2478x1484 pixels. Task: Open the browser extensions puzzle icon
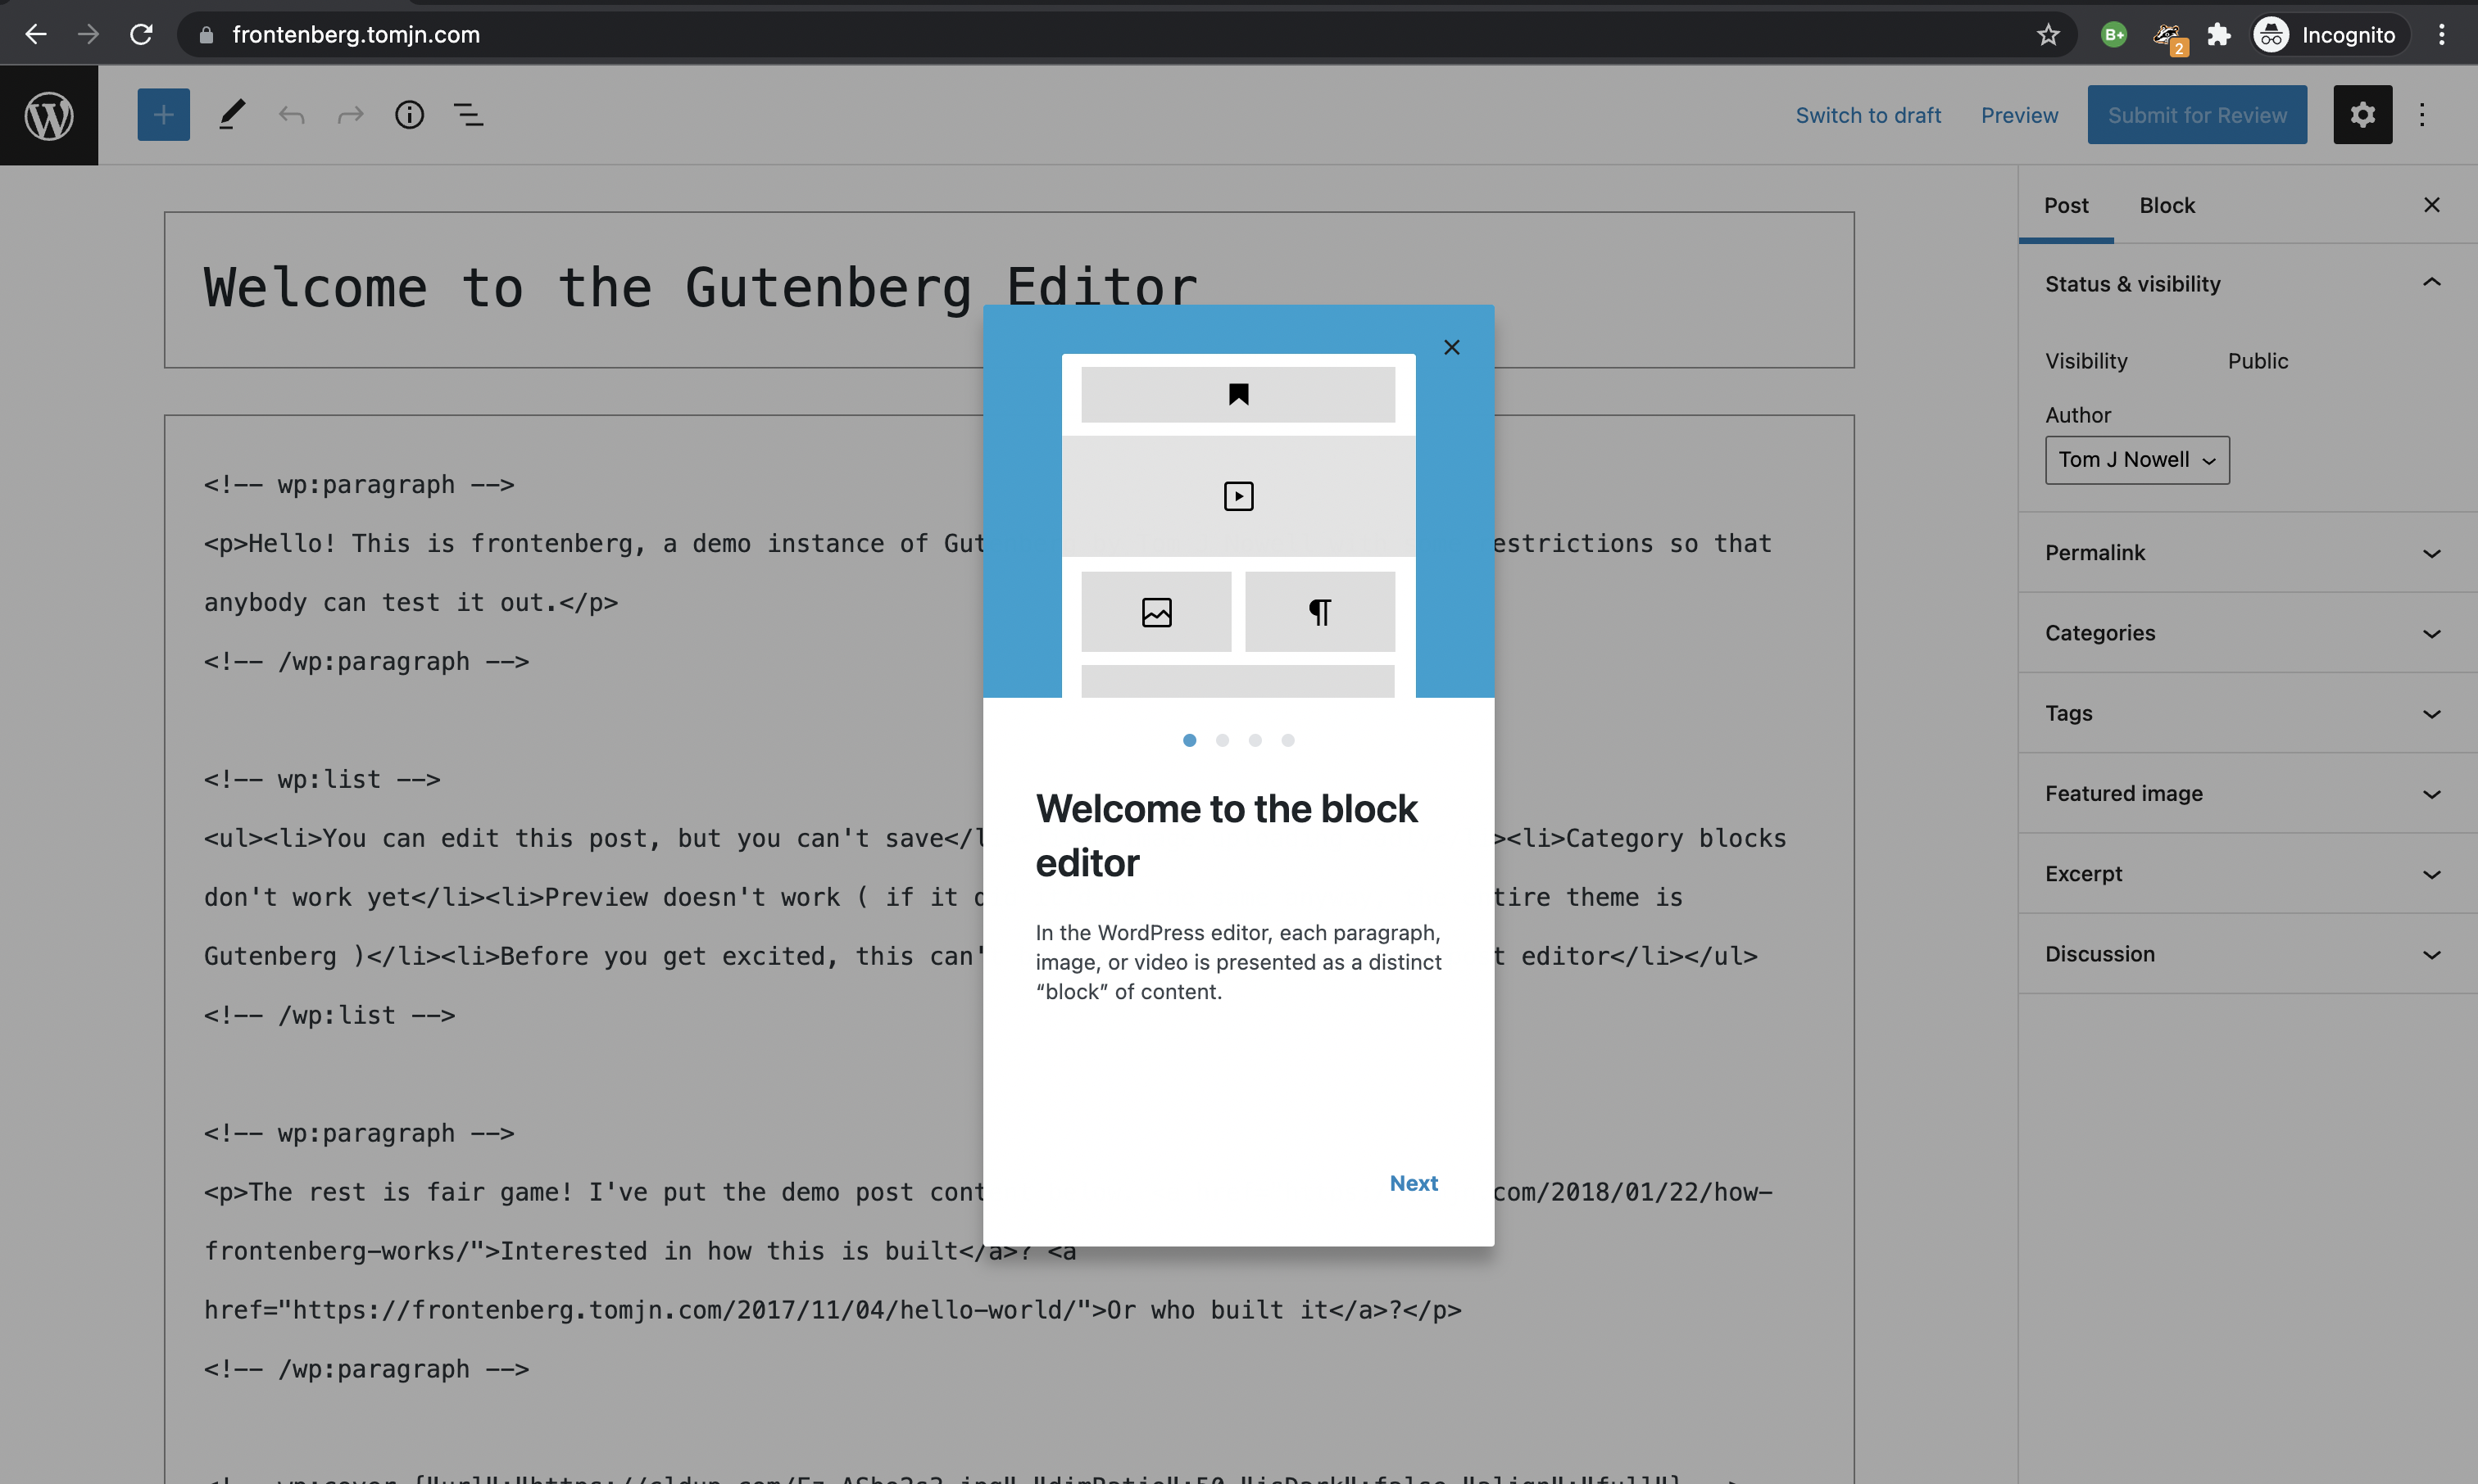click(x=2219, y=35)
